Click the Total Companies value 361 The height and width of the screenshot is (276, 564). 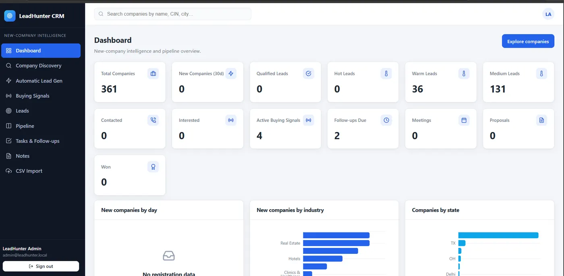[x=109, y=89]
